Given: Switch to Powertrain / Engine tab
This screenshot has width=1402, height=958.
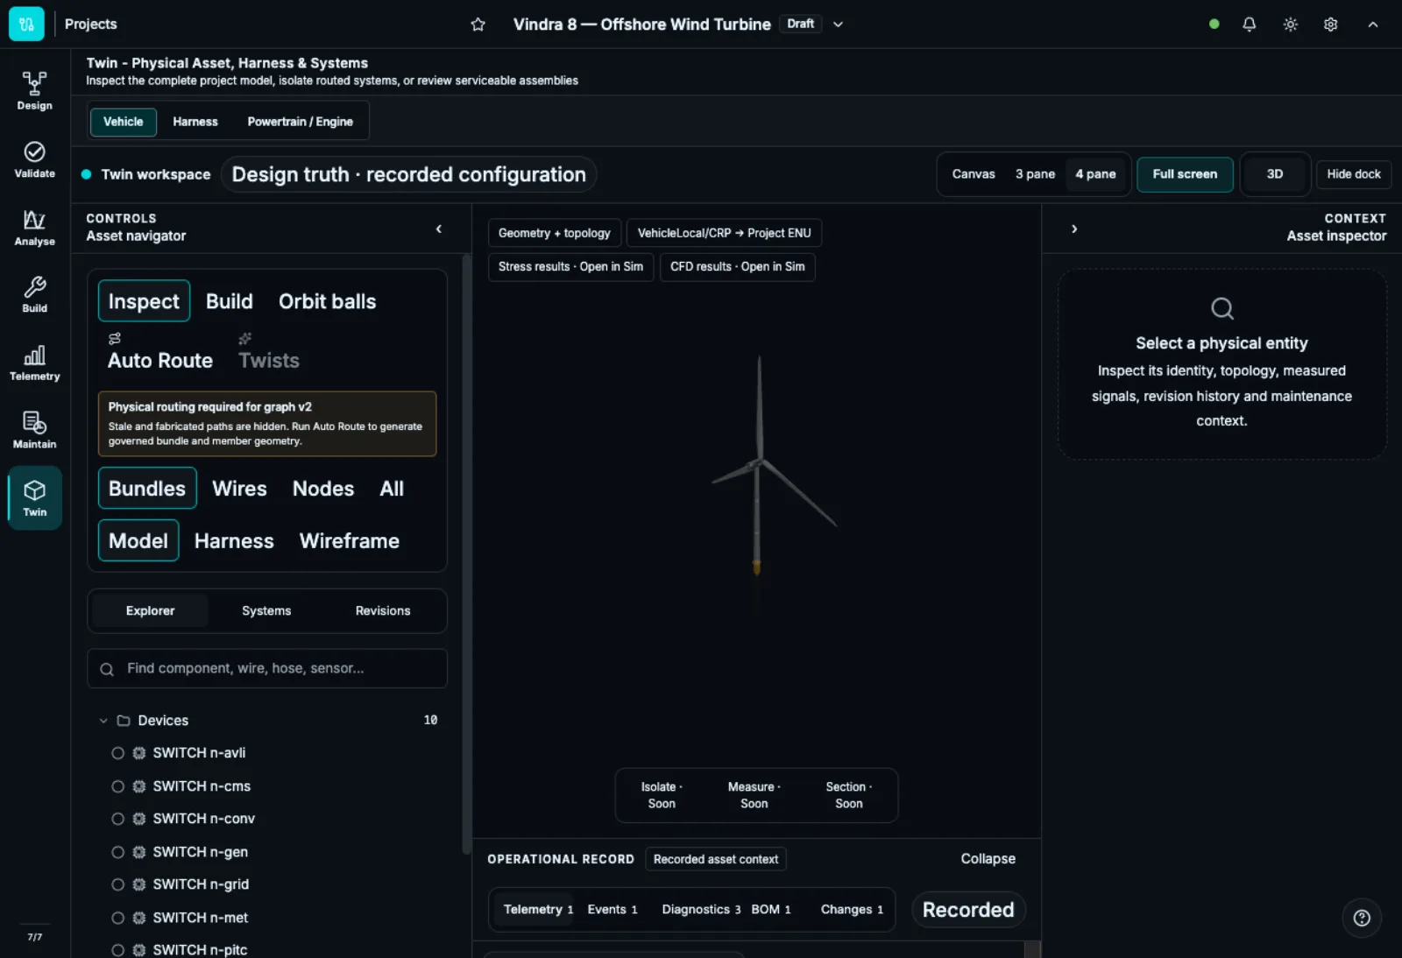Looking at the screenshot, I should (300, 122).
